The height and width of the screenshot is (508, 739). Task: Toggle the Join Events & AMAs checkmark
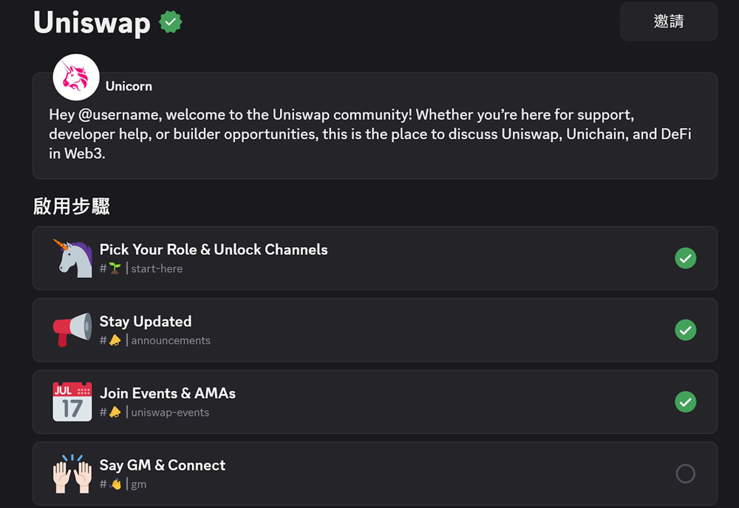pos(685,402)
